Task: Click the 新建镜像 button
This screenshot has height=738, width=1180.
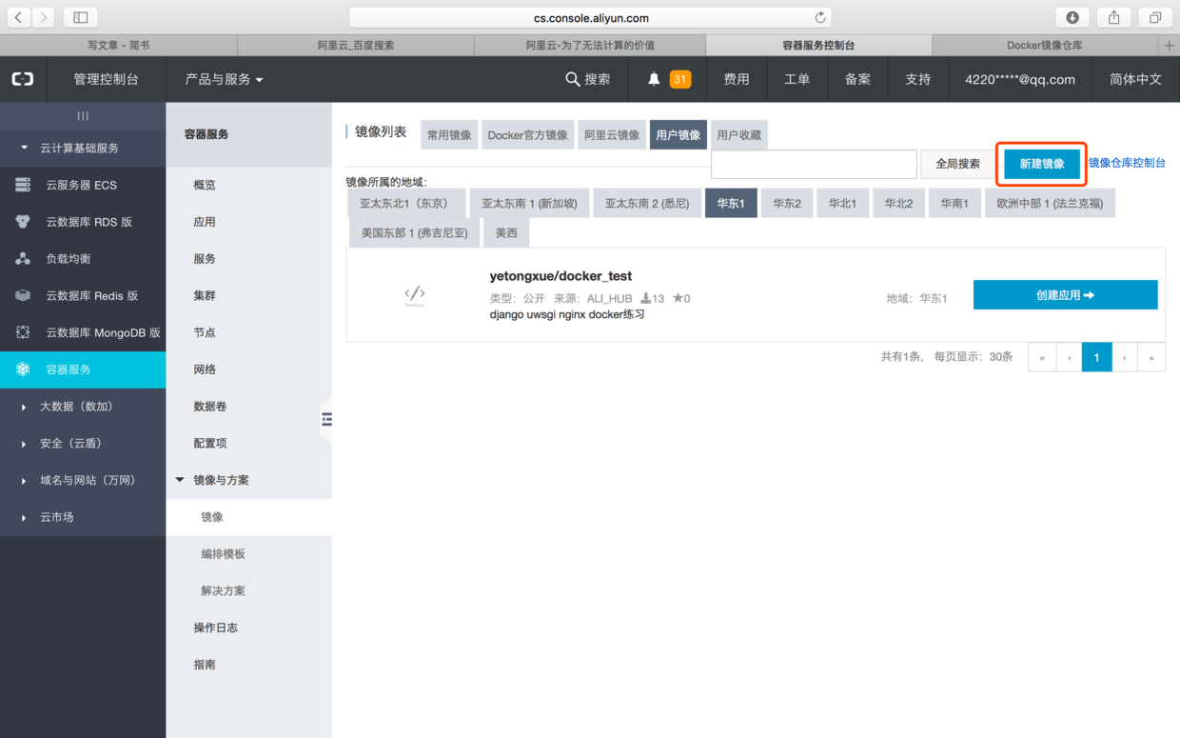Action: click(1042, 164)
